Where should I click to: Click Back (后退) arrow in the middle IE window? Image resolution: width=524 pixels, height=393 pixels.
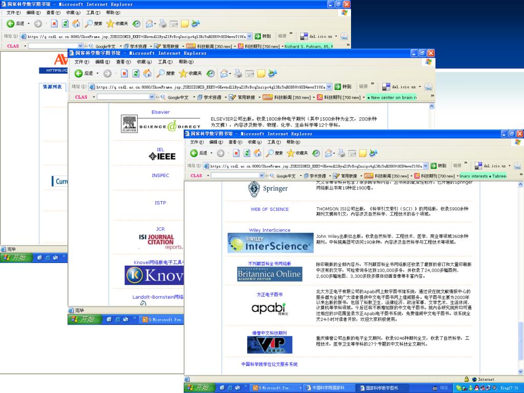click(x=78, y=74)
